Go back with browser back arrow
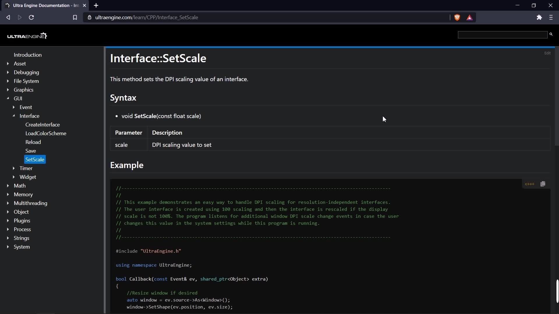This screenshot has width=559, height=314. pos(8,17)
